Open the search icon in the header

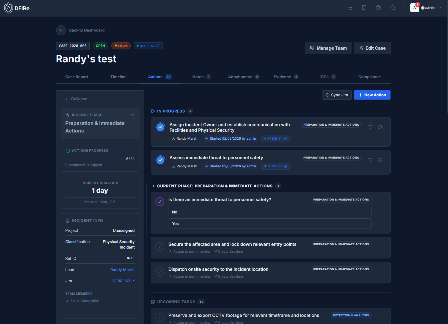point(393,8)
